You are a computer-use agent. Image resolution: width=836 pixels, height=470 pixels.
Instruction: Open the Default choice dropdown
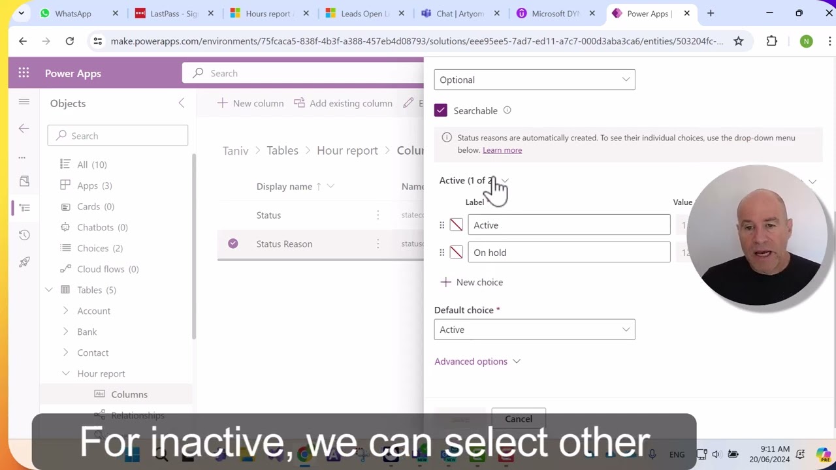tap(534, 330)
